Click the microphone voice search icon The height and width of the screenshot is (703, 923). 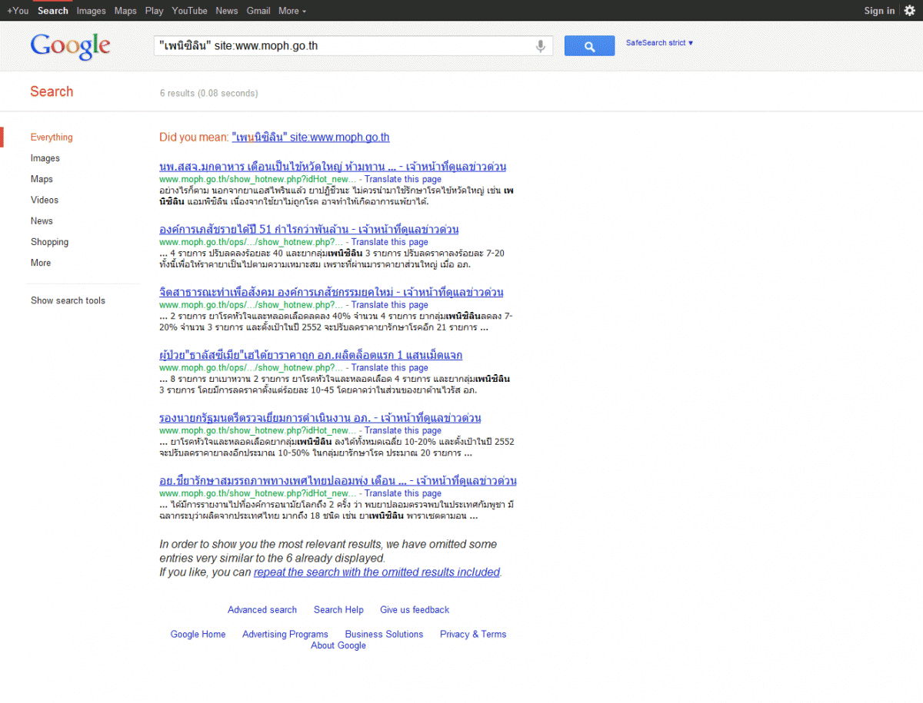541,46
